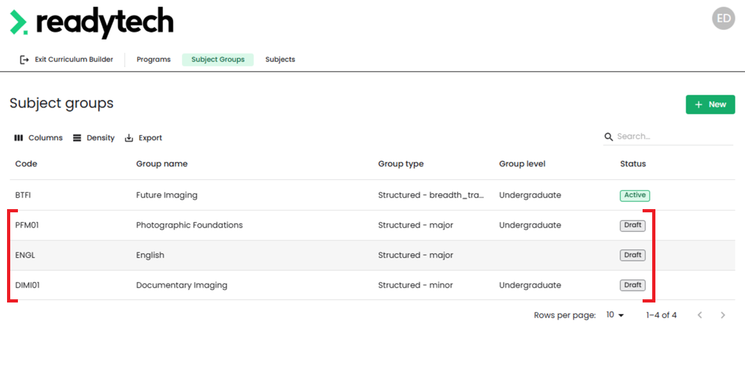Viewport: 745px width, 385px height.
Task: Sort by the Status column header
Action: point(633,164)
